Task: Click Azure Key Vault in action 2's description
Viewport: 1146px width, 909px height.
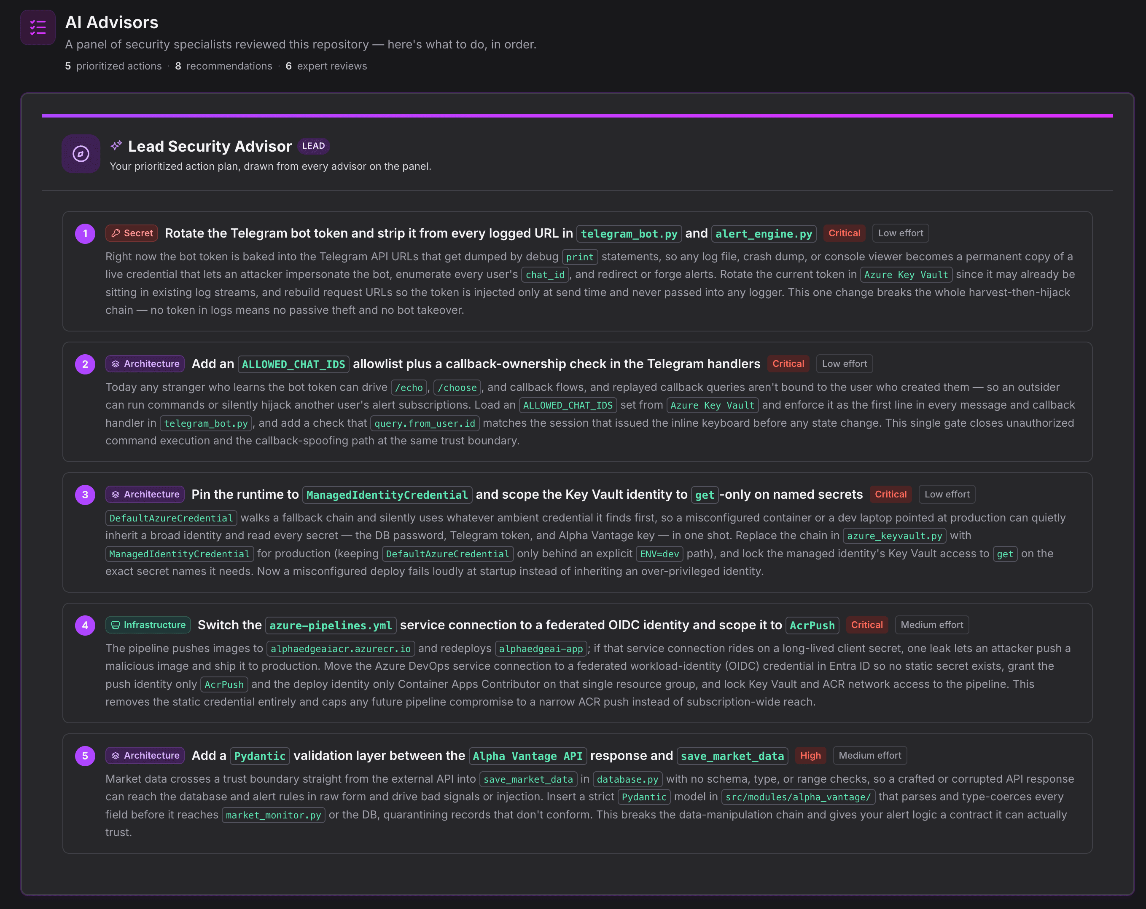Action: [712, 405]
